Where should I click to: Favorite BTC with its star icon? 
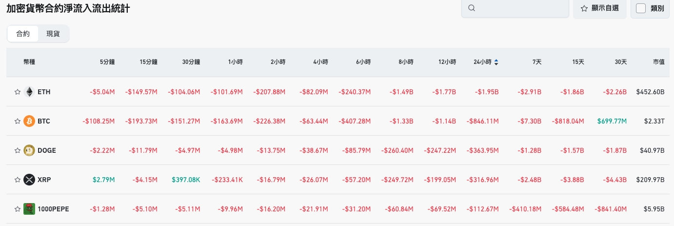click(x=18, y=121)
